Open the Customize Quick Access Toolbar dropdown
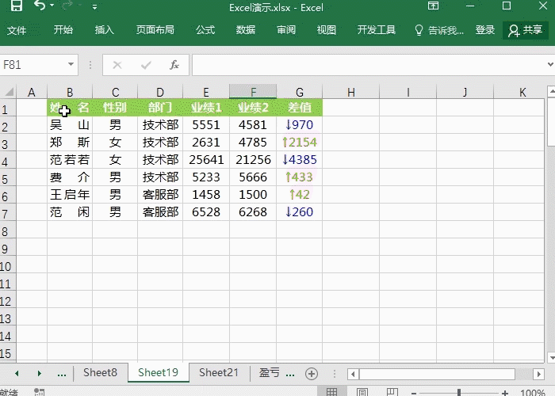This screenshot has height=396, width=555. [x=95, y=7]
